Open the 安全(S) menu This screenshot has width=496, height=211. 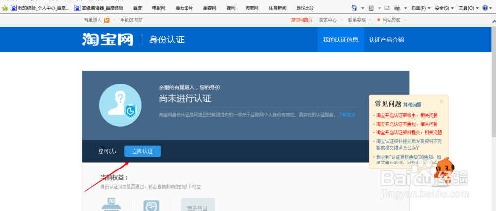coord(444,8)
